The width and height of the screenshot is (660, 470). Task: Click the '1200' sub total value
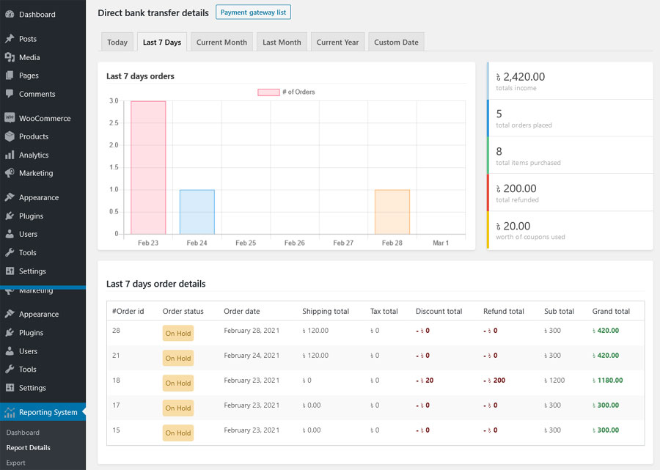(554, 381)
